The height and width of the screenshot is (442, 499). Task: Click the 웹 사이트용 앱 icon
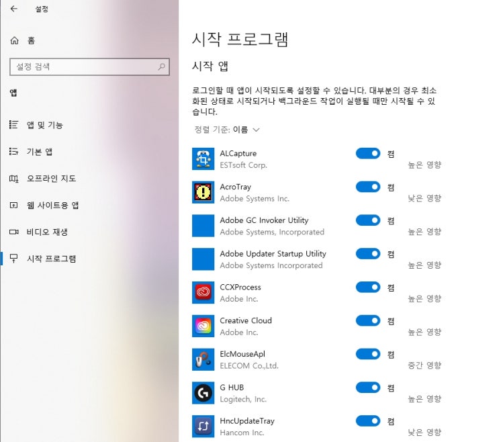point(13,206)
